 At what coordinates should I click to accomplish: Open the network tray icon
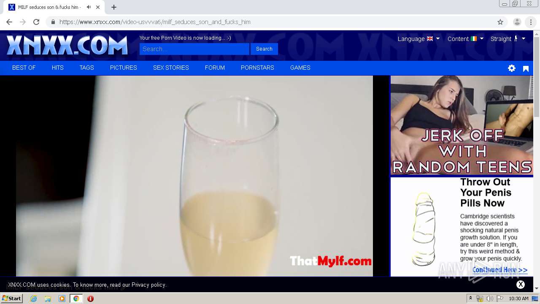point(480,299)
